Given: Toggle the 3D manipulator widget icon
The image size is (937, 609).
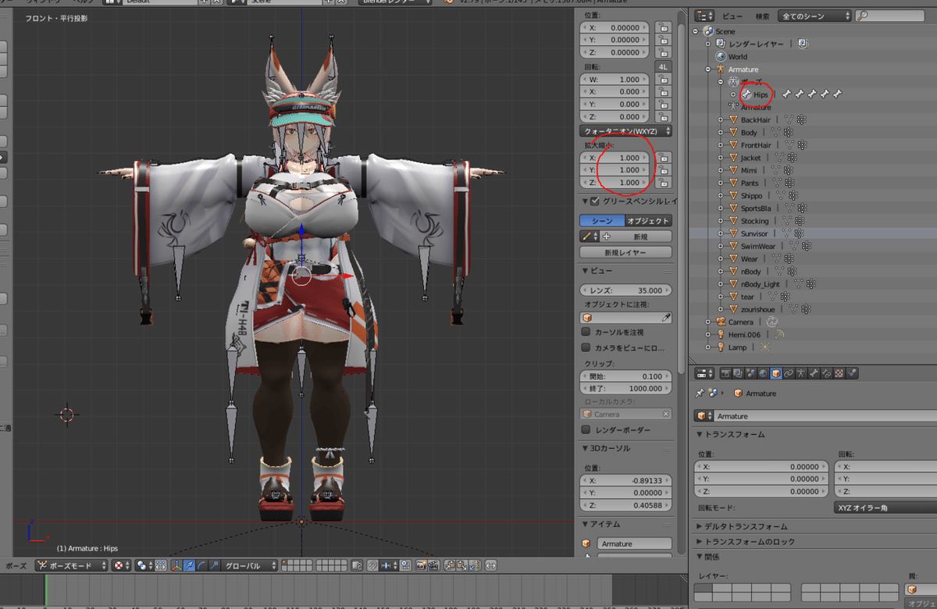Looking at the screenshot, I should pyautogui.click(x=176, y=565).
